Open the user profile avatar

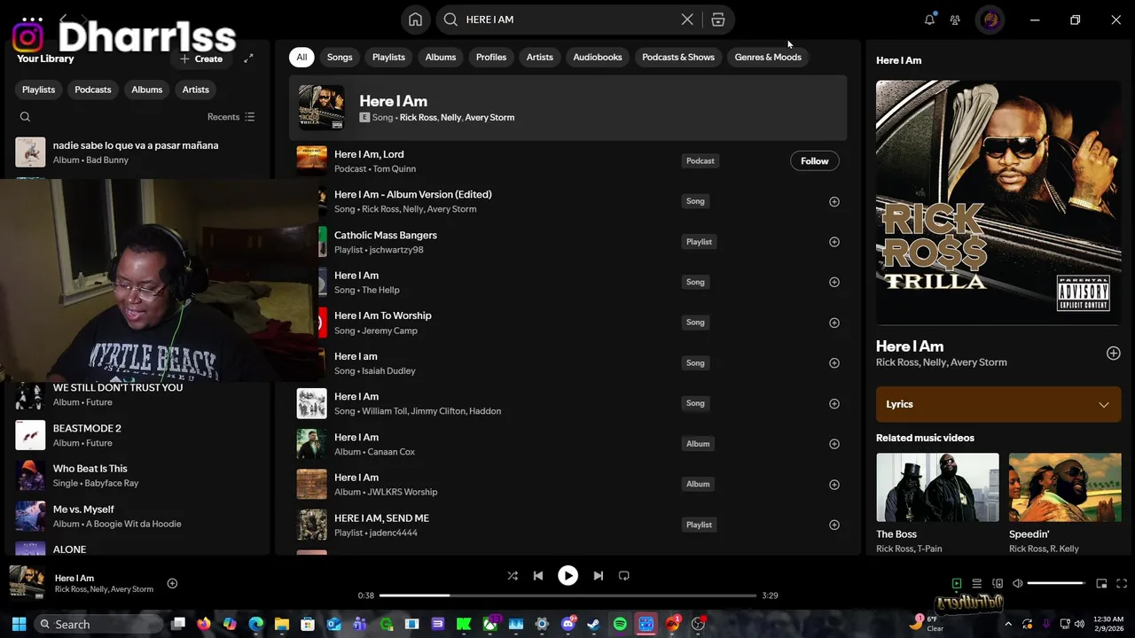[x=990, y=19]
